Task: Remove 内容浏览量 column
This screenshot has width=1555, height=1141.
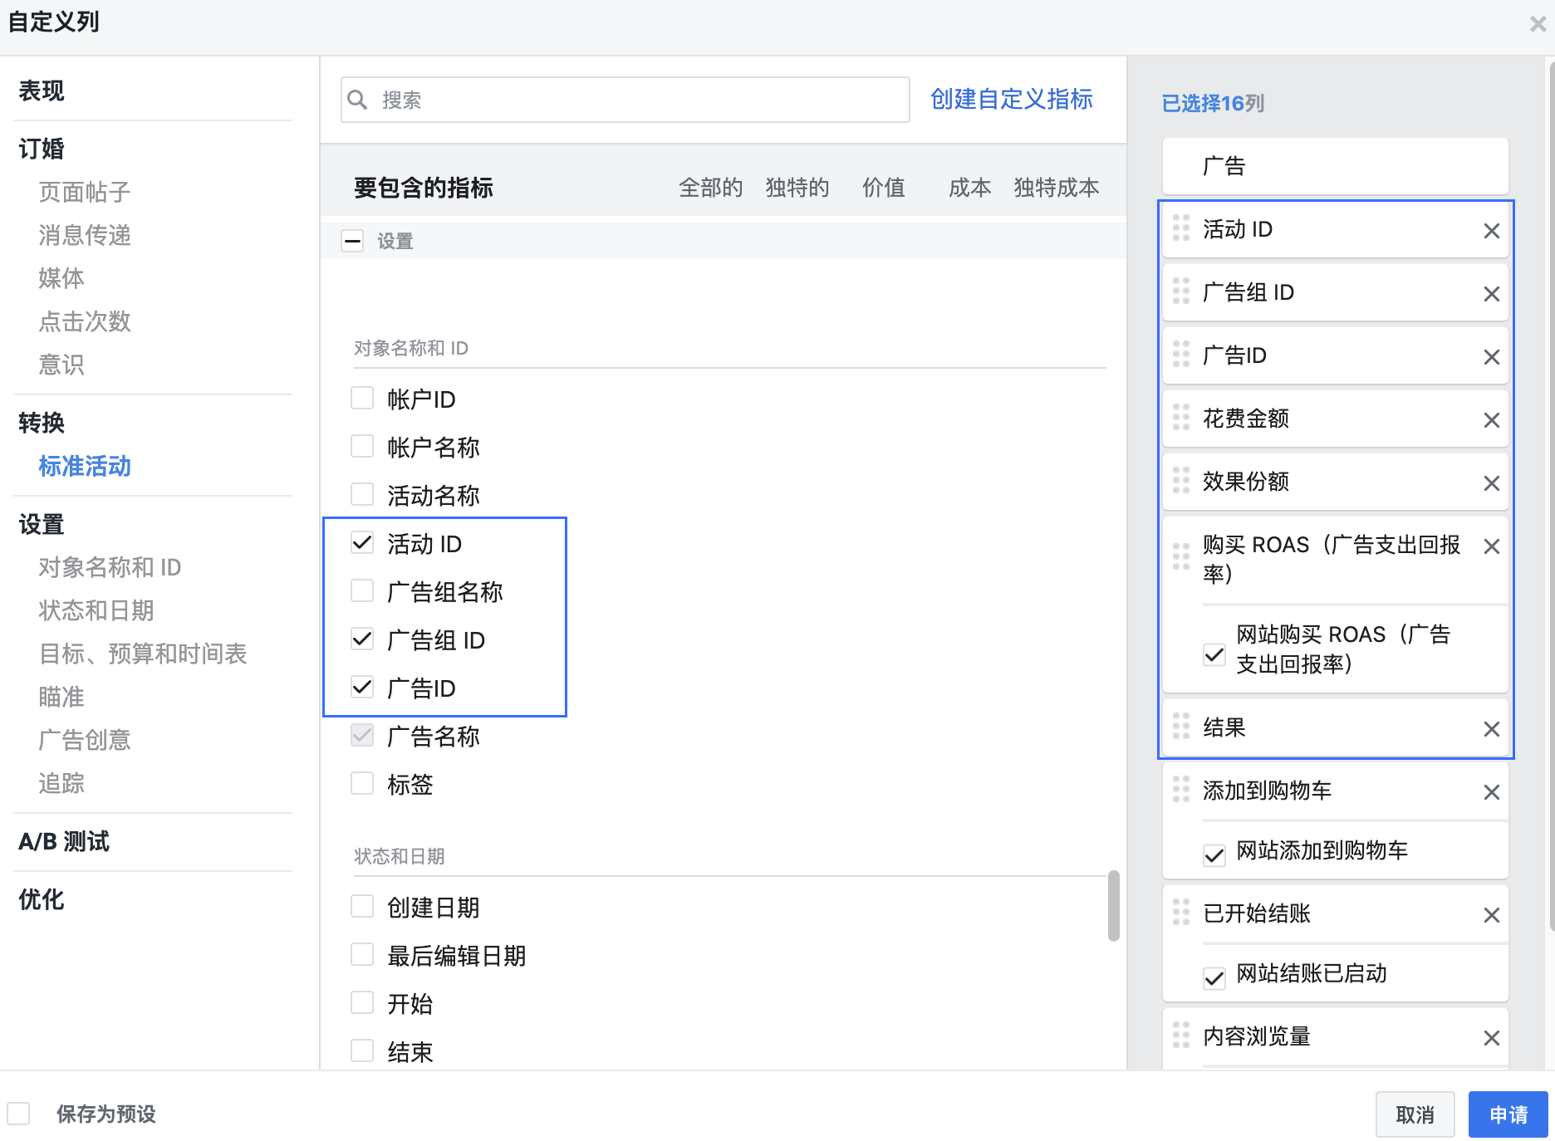Action: (1491, 1038)
